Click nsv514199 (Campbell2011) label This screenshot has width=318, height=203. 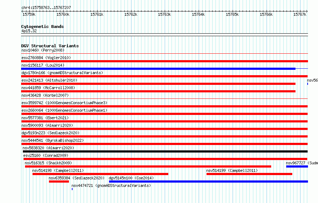click(232, 170)
